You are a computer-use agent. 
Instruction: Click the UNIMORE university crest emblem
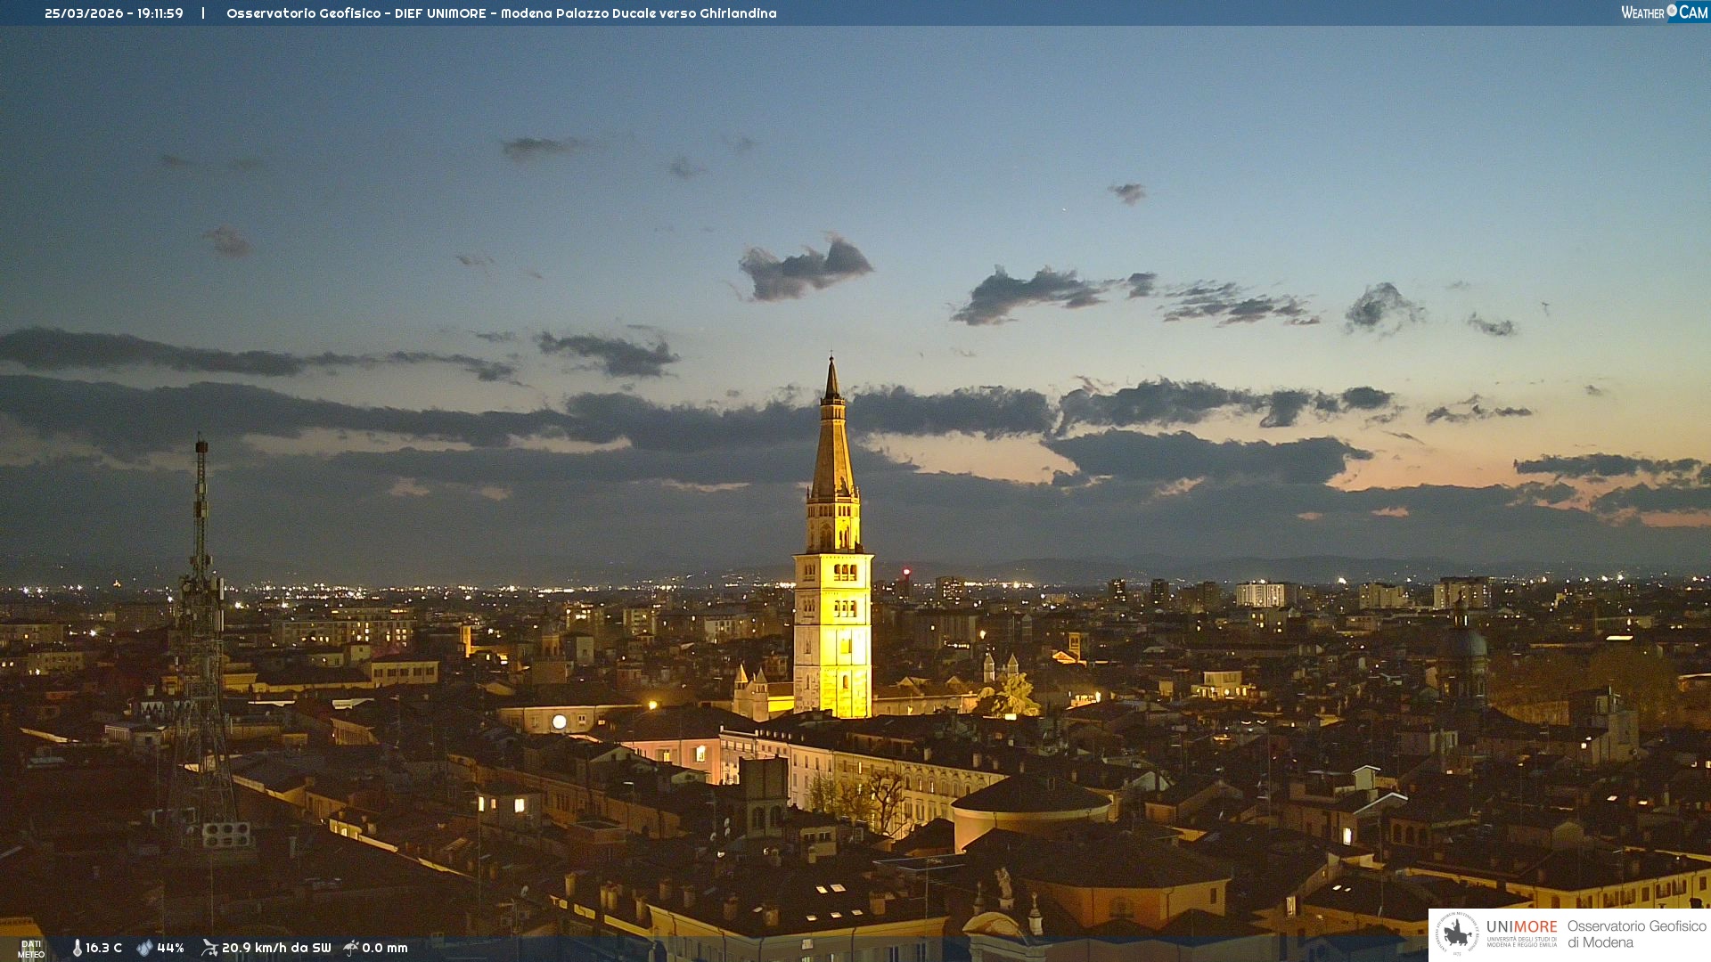click(x=1457, y=933)
